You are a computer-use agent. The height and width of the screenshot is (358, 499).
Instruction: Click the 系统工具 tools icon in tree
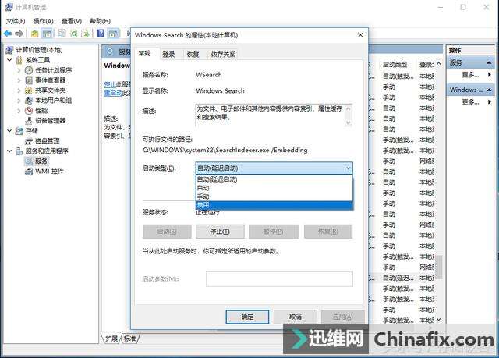(19, 60)
